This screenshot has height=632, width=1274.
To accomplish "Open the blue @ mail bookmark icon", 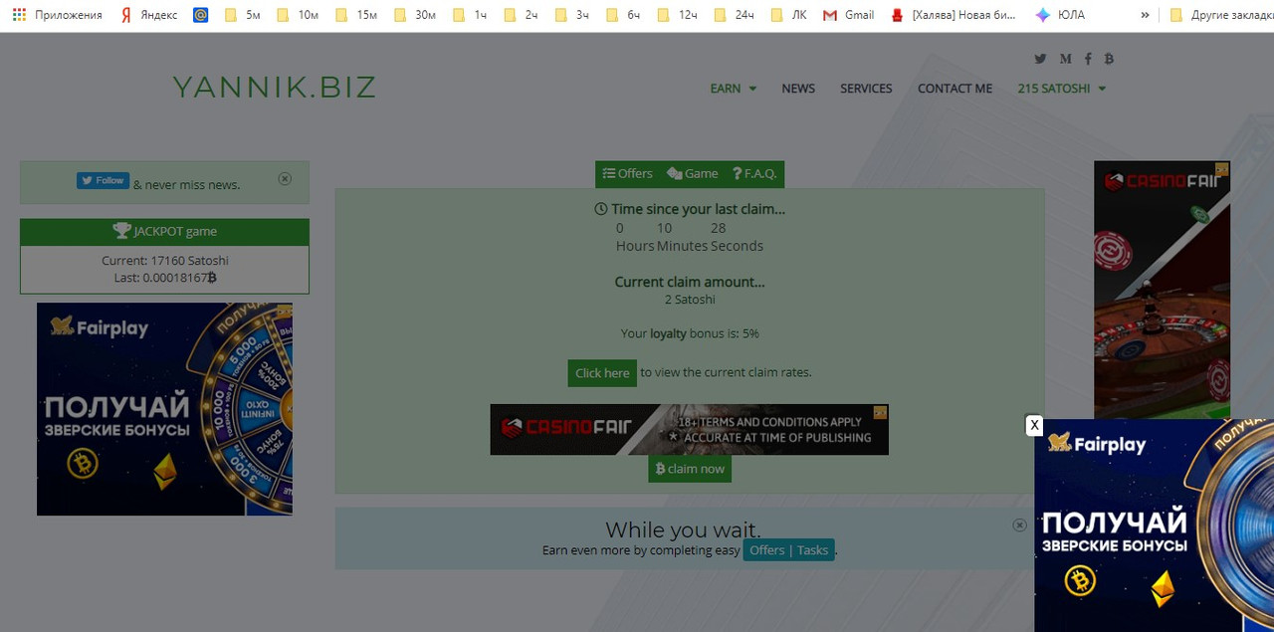I will [200, 15].
